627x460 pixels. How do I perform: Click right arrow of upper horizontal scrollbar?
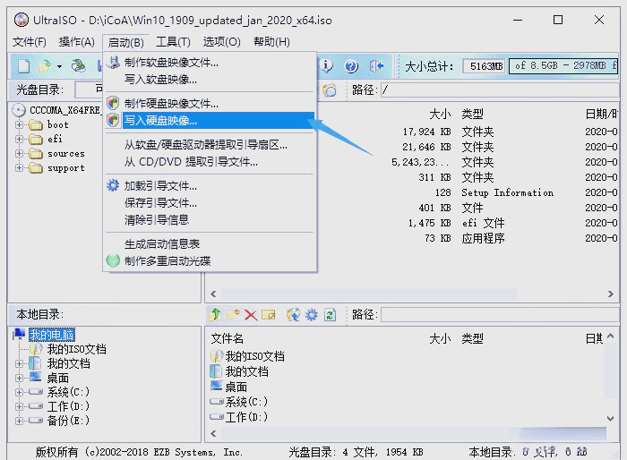[x=610, y=294]
